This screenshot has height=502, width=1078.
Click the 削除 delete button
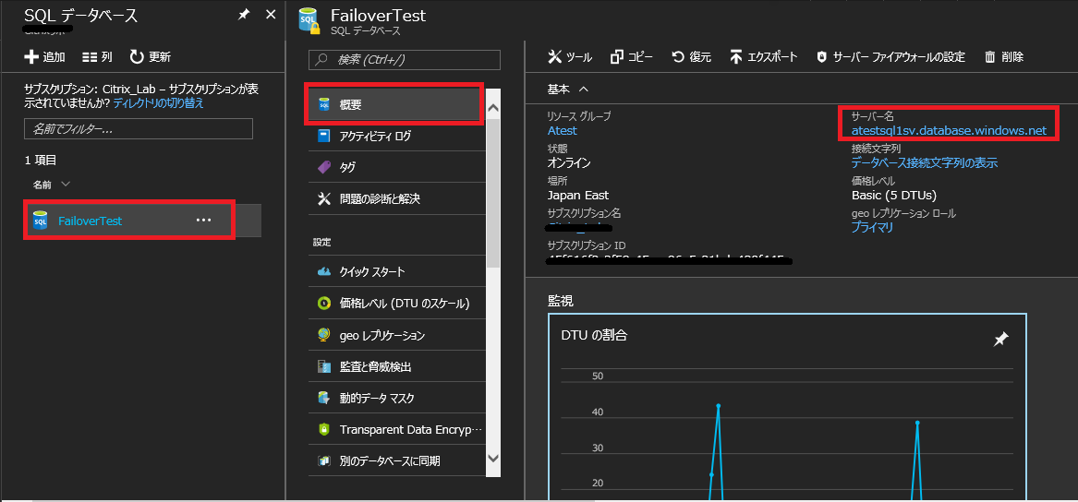(1004, 57)
